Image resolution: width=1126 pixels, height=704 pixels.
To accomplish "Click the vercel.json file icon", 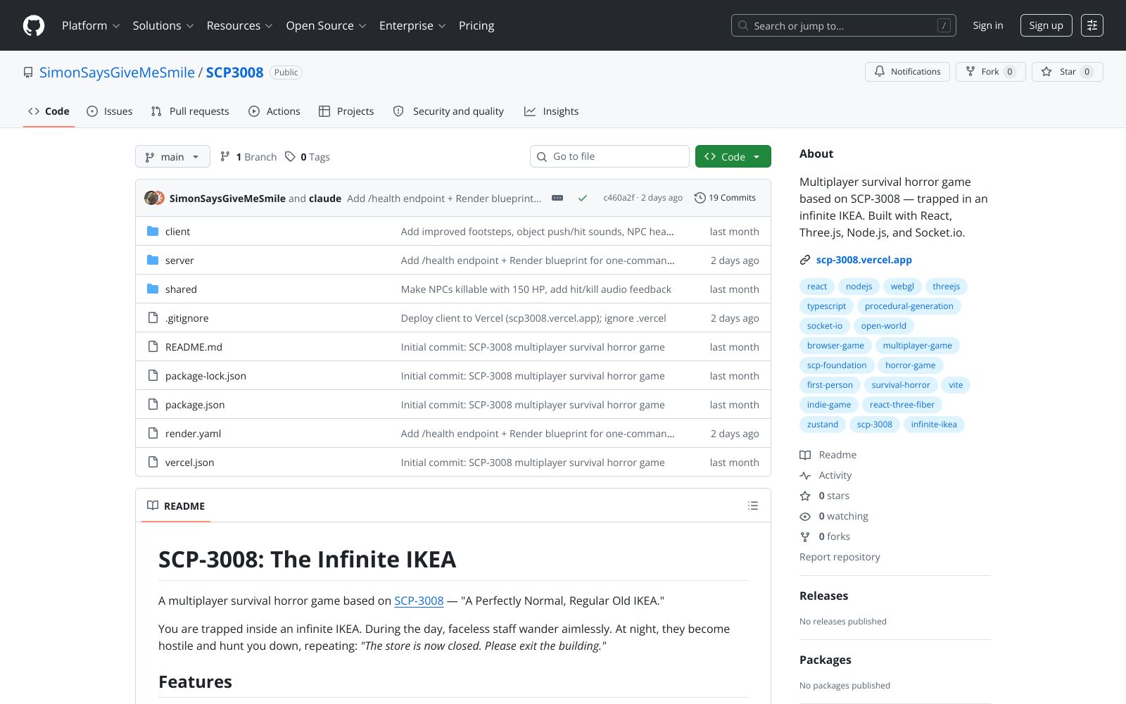I will click(153, 462).
